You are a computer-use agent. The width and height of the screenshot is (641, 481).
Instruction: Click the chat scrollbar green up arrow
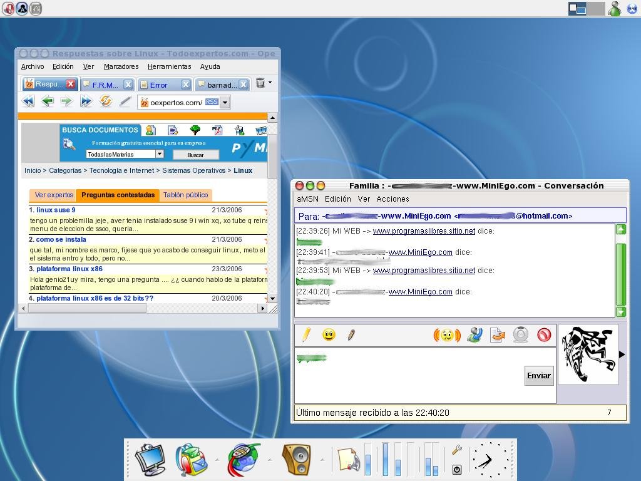[x=620, y=229]
